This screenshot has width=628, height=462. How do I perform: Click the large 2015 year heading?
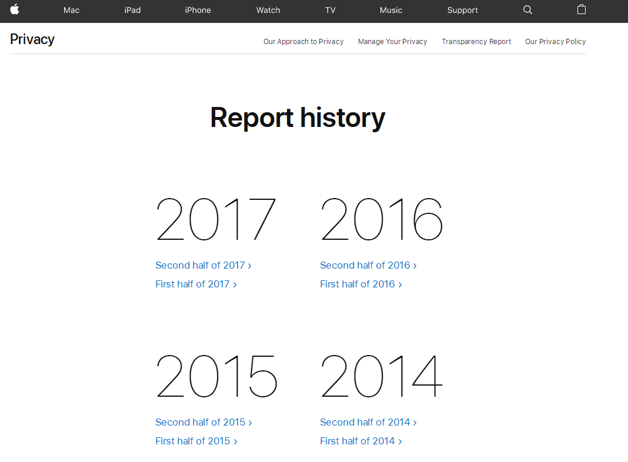(216, 376)
